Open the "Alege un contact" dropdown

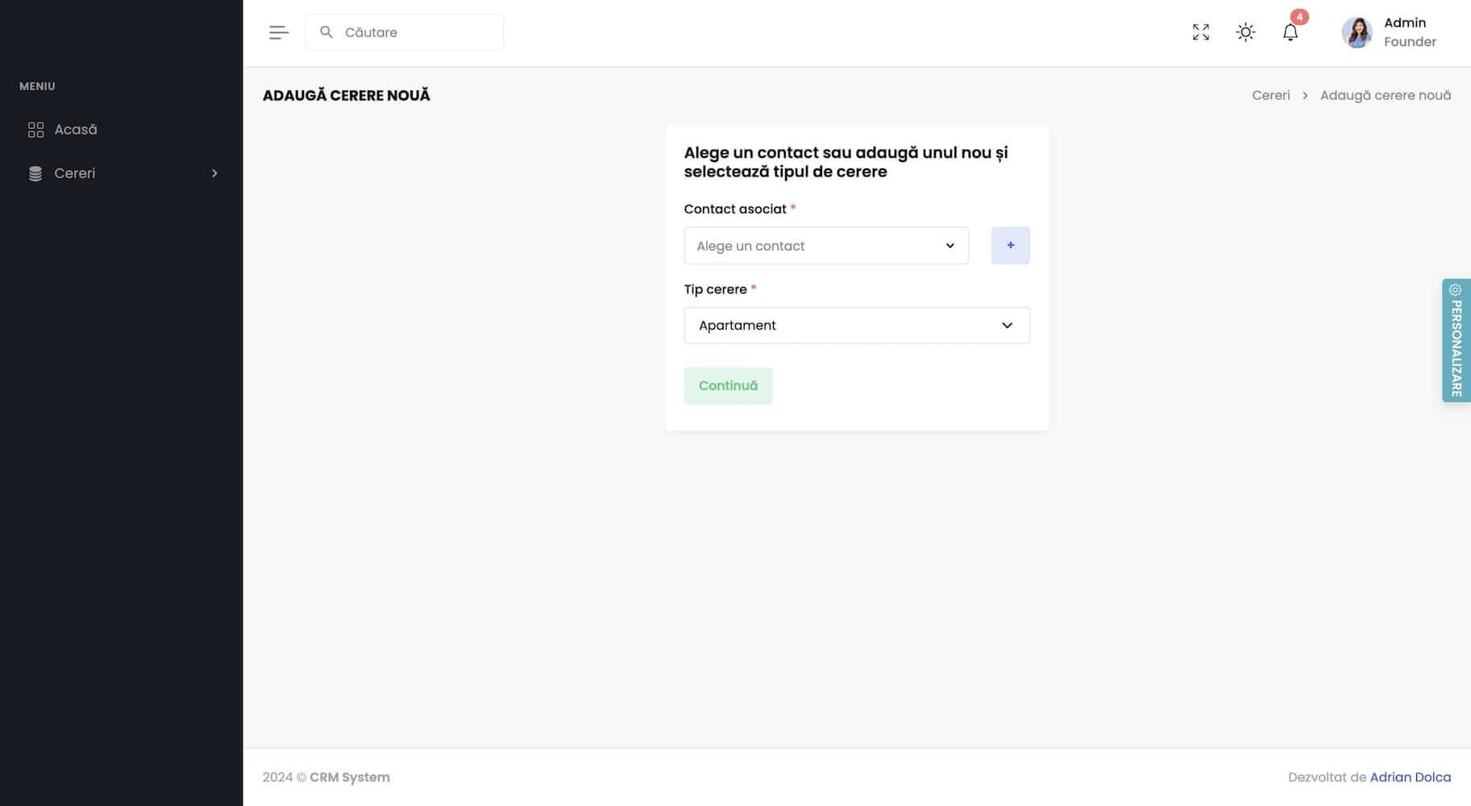click(825, 246)
